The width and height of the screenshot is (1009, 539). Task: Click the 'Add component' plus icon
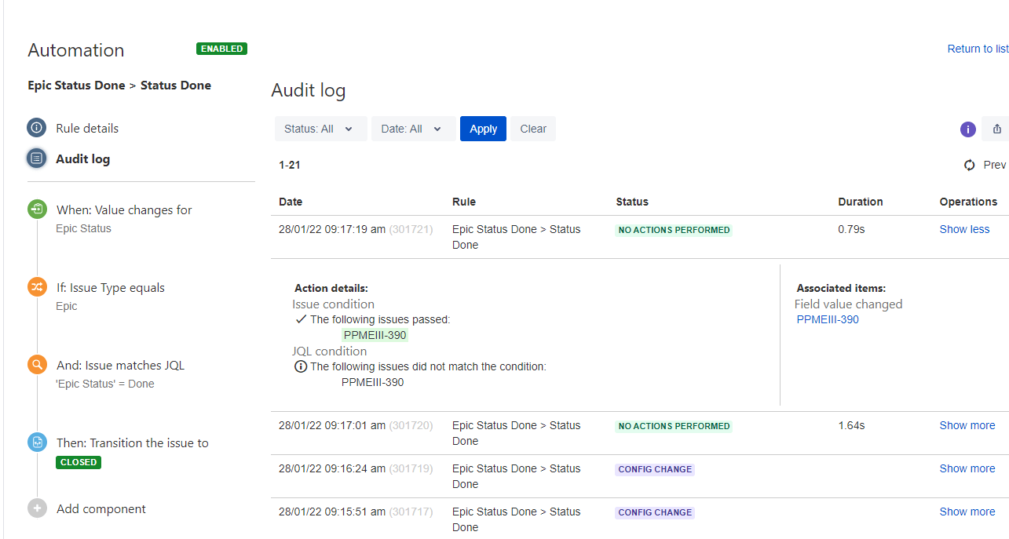37,508
